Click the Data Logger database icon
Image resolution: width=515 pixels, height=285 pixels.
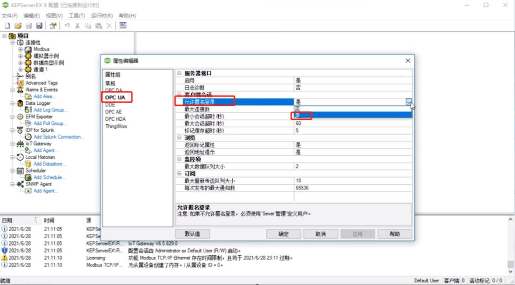tap(20, 103)
